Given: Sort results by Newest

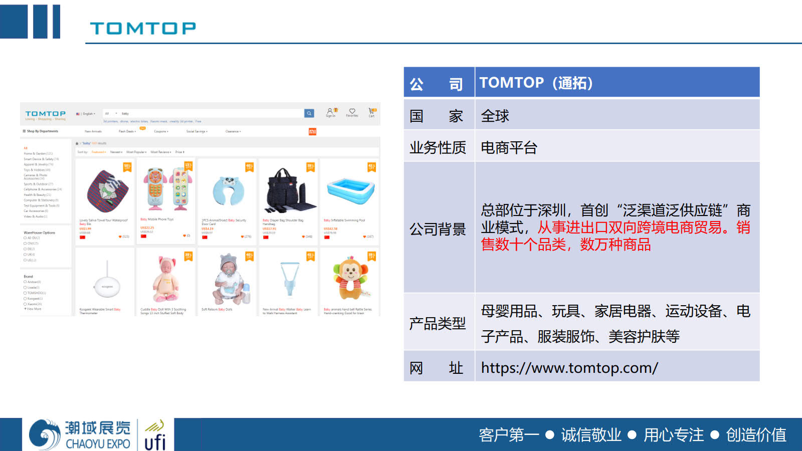Looking at the screenshot, I should pos(116,152).
